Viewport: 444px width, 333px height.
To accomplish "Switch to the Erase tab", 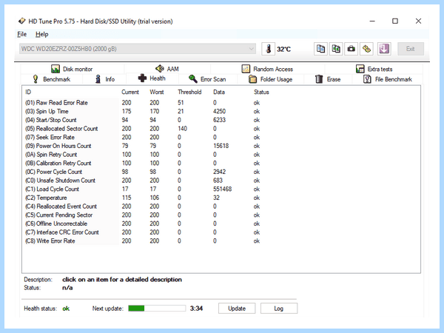I will point(328,79).
